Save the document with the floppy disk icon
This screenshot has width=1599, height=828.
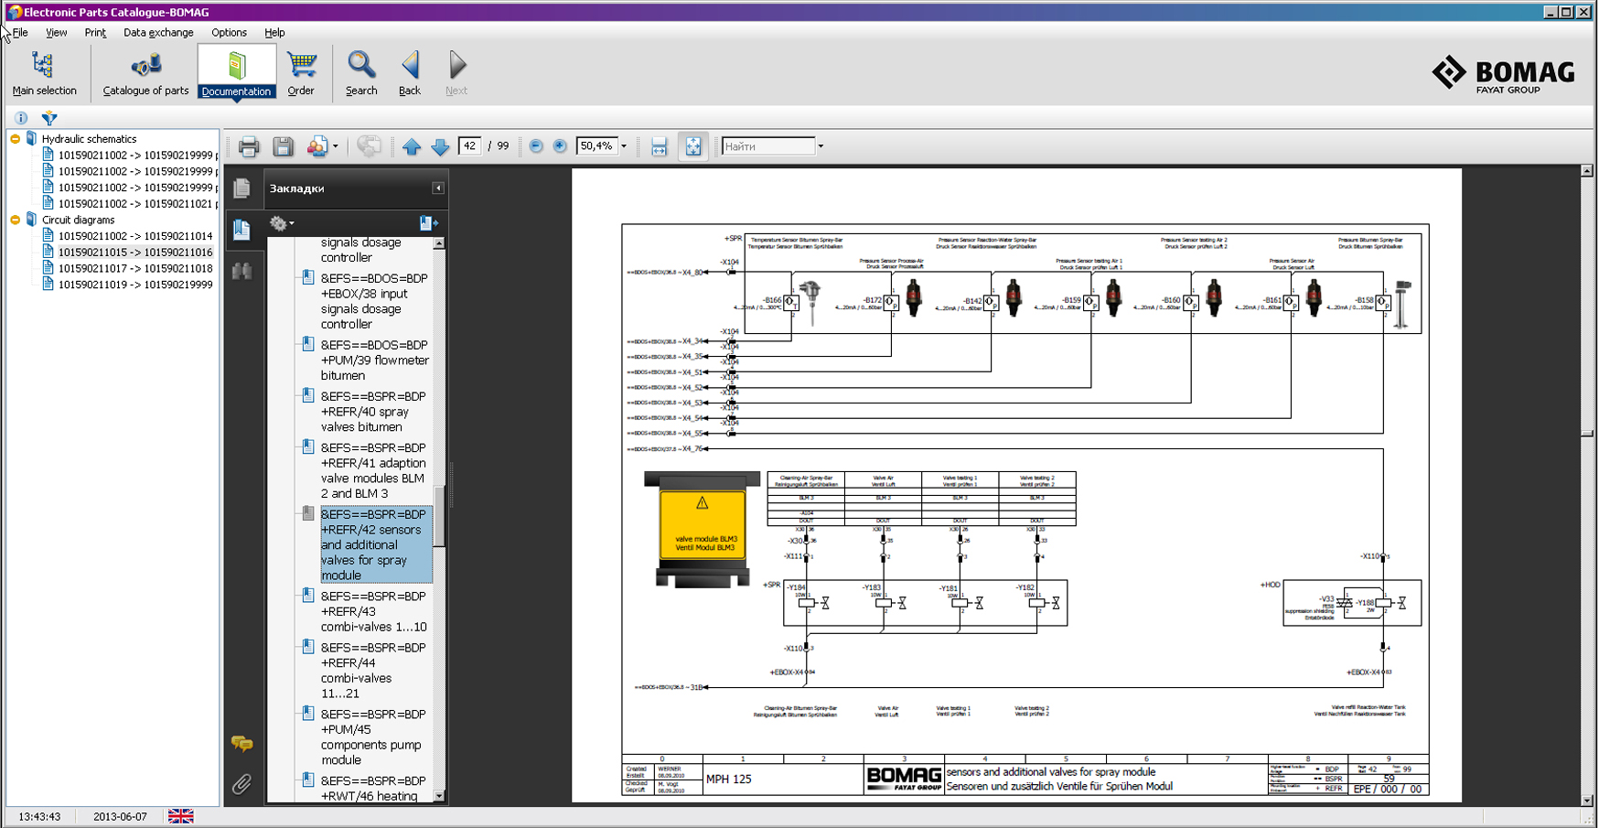283,146
